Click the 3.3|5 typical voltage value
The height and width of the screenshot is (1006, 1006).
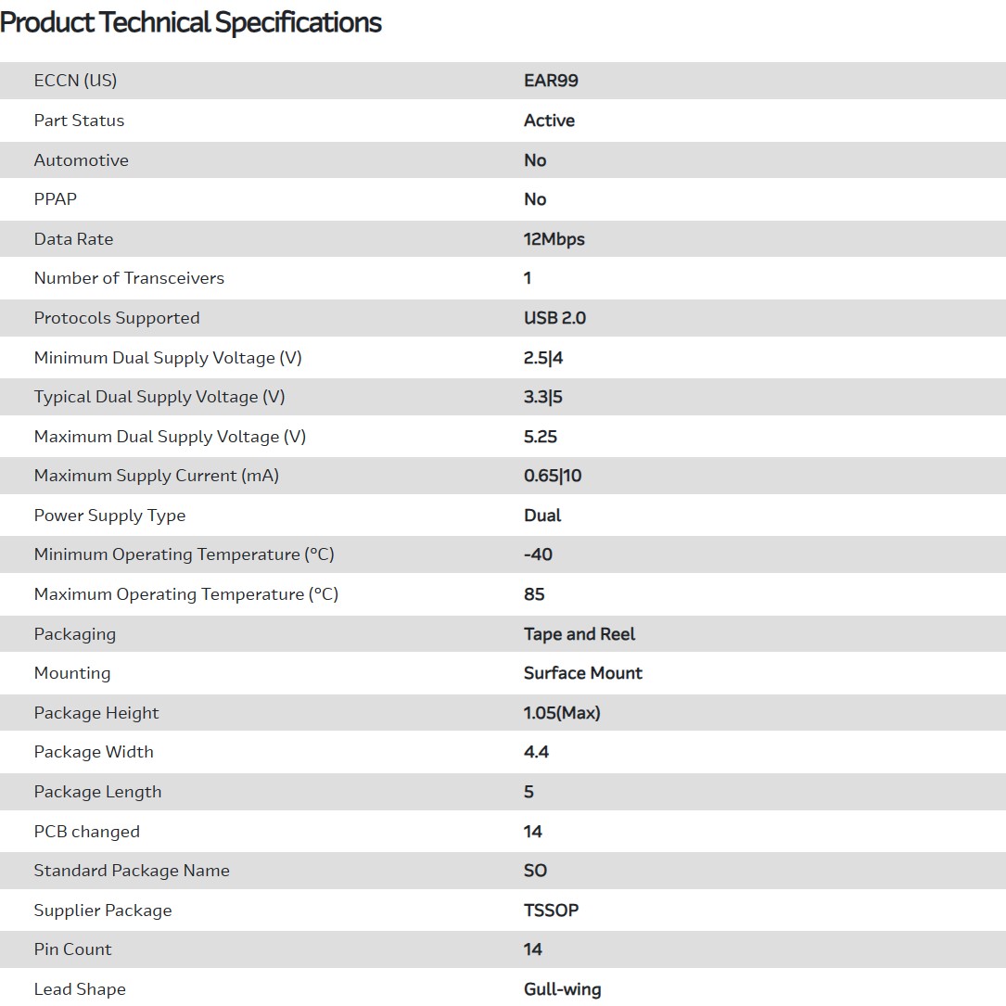[542, 397]
